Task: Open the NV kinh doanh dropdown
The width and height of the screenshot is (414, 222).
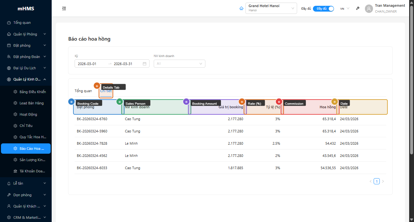Action: click(x=179, y=64)
